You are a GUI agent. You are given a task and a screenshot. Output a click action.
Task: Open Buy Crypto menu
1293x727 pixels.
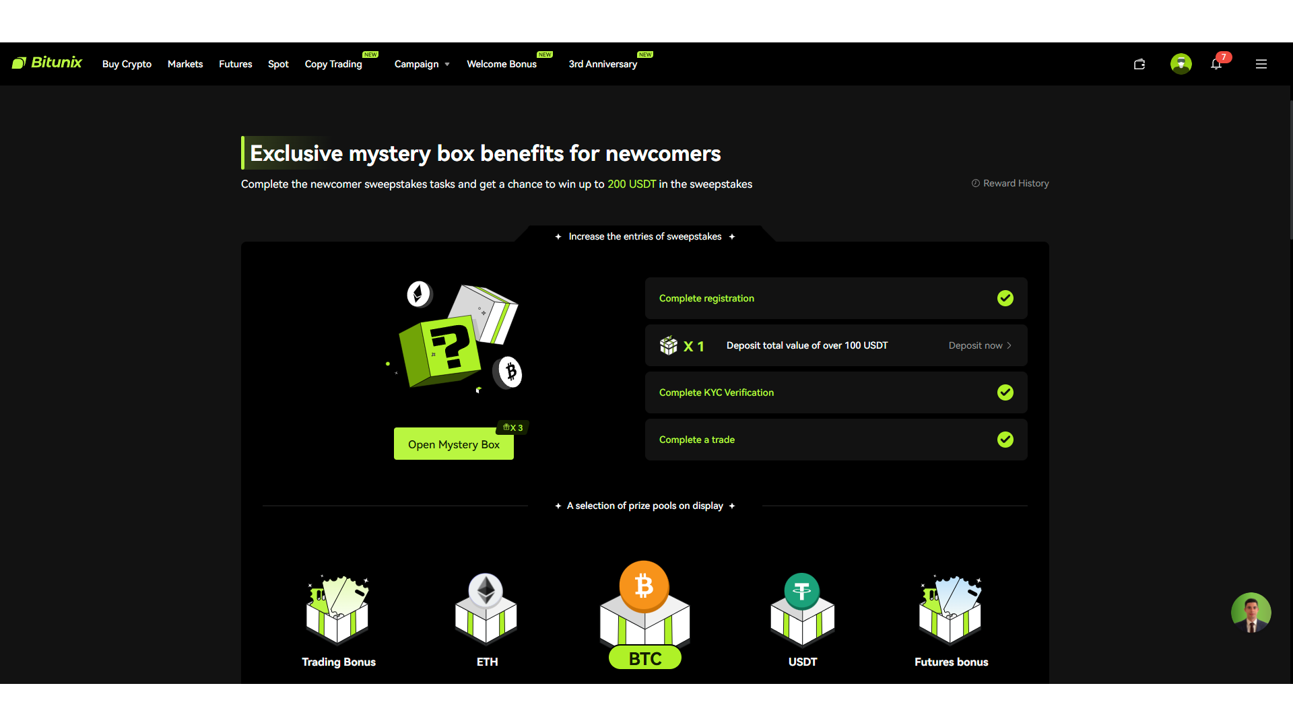coord(127,64)
